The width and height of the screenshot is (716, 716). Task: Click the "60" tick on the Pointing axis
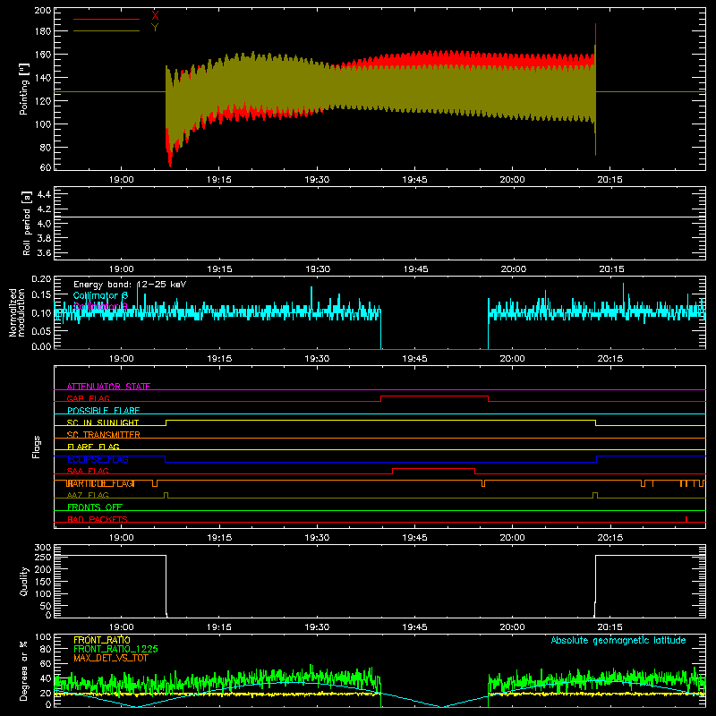pos(46,167)
